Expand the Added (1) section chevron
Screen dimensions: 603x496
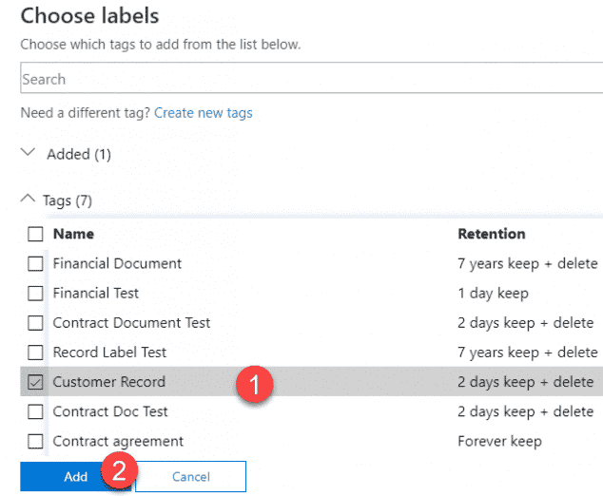[x=28, y=153]
